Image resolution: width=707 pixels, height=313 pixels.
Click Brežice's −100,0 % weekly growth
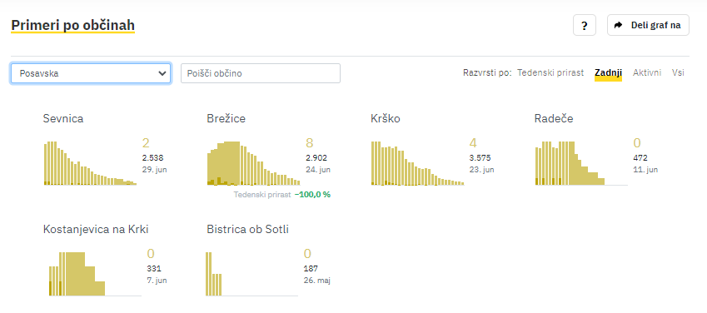pos(312,195)
